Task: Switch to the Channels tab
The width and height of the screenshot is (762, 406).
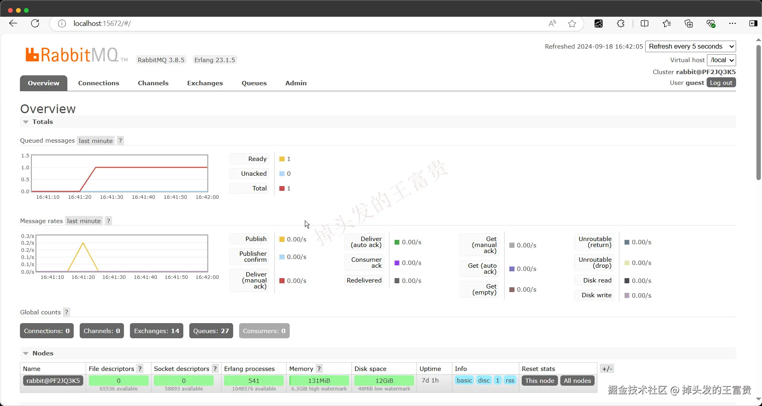Action: click(153, 83)
